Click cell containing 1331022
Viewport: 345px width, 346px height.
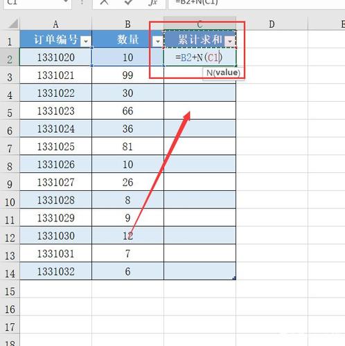pos(55,93)
